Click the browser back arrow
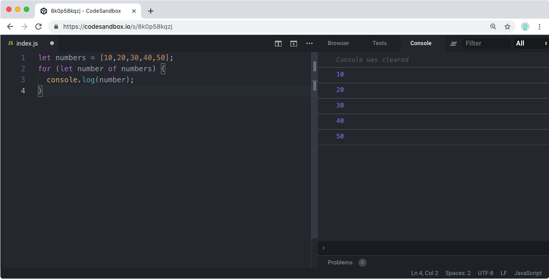Screen dimensions: 549x279 [x=10, y=27]
